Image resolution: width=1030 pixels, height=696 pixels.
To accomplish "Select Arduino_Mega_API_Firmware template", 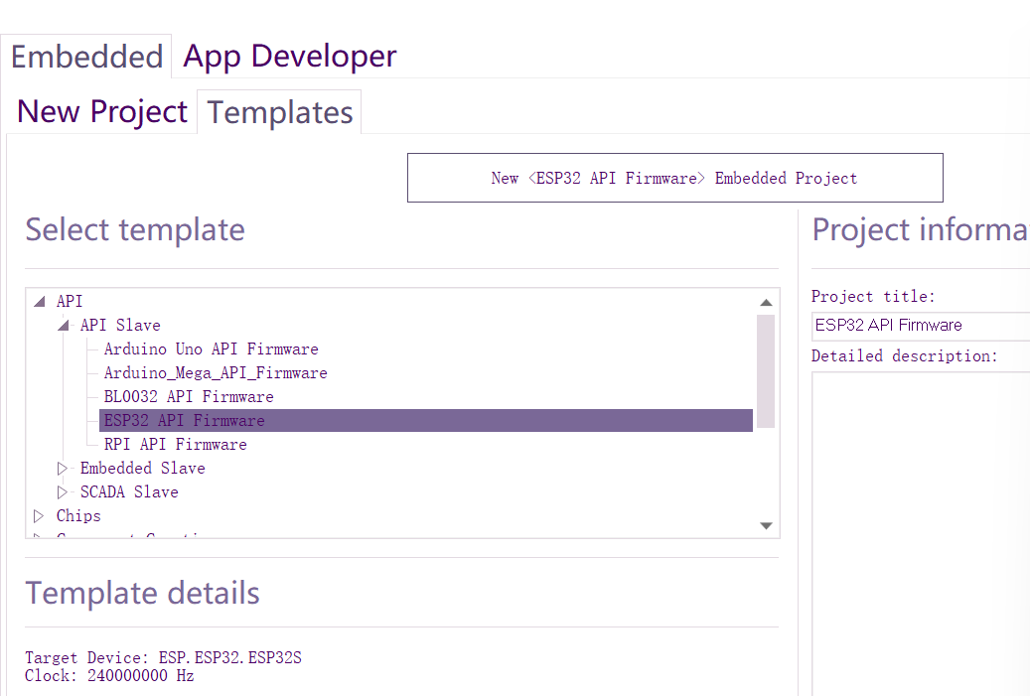I will point(215,372).
